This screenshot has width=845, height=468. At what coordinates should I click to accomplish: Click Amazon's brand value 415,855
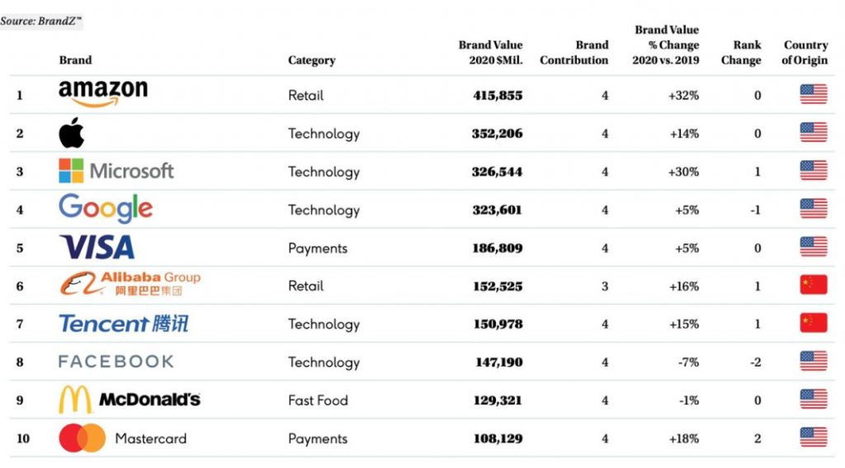tap(498, 95)
